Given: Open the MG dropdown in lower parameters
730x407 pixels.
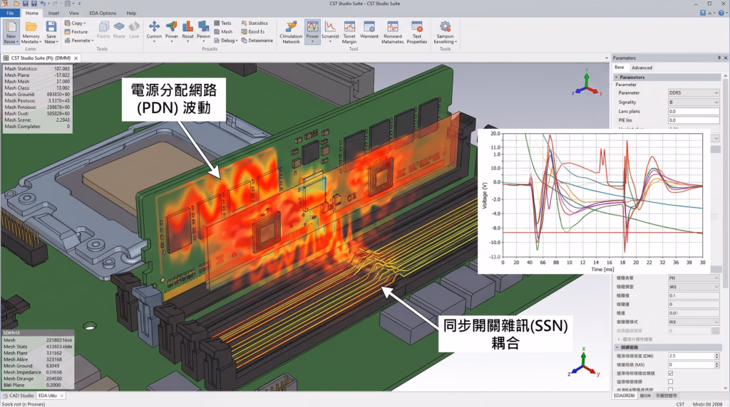Looking at the screenshot, I should 694,287.
